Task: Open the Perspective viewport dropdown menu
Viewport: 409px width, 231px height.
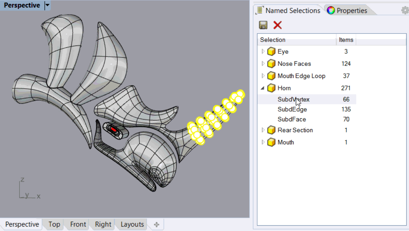Action: point(47,5)
